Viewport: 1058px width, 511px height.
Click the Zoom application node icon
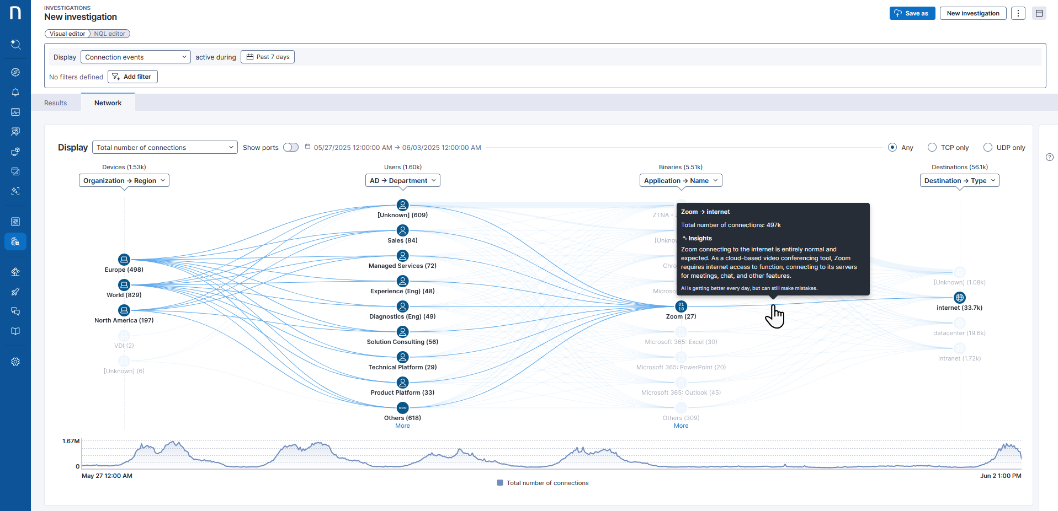[x=681, y=306]
